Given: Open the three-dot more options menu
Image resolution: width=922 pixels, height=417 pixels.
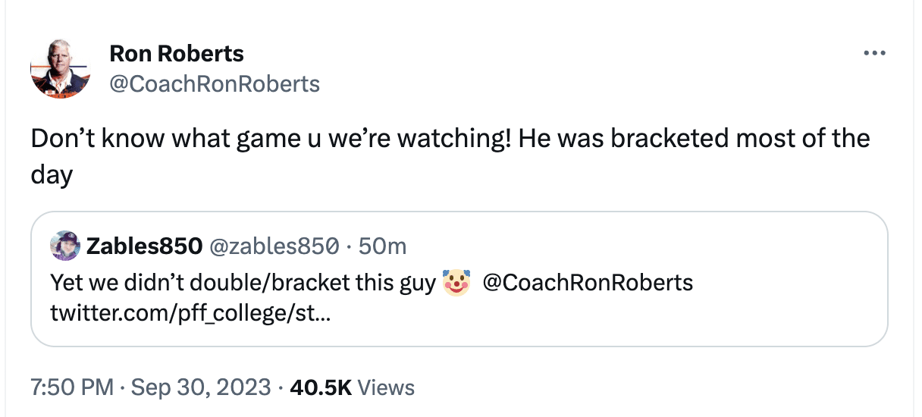Looking at the screenshot, I should click(874, 54).
